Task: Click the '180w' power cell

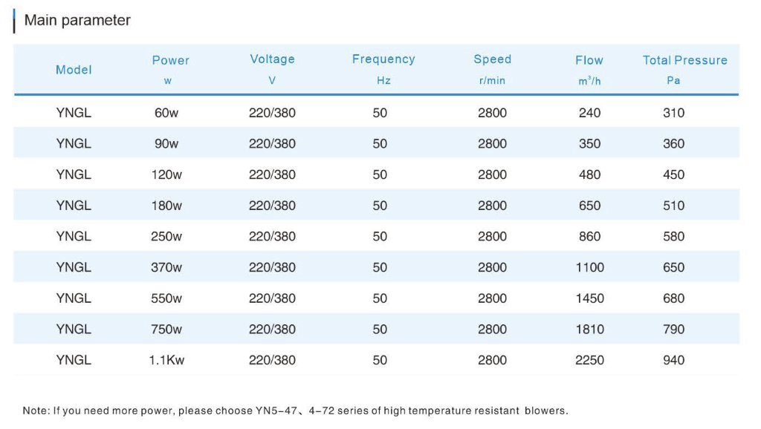Action: coord(166,206)
